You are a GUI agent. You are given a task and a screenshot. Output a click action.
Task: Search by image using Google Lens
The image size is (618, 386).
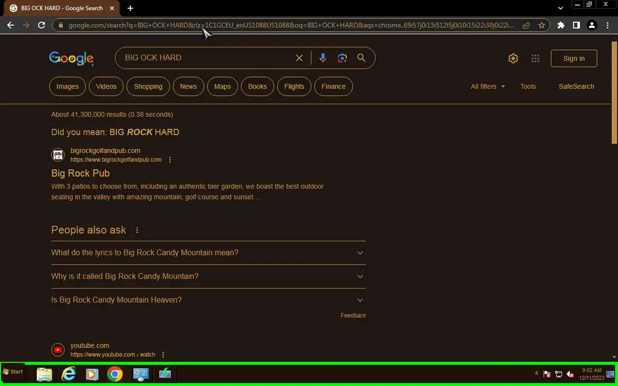(x=342, y=58)
